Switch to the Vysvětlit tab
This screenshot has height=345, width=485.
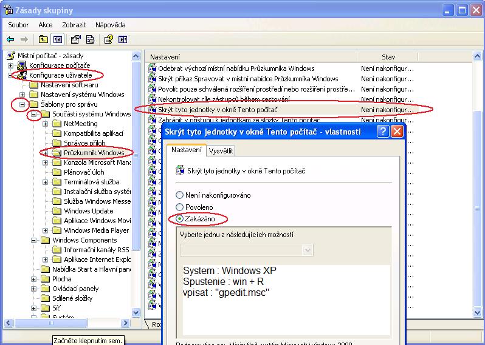pos(221,151)
